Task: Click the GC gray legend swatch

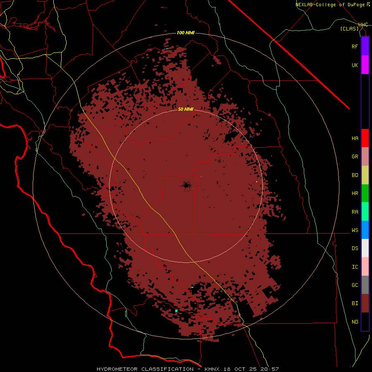Action: pyautogui.click(x=365, y=285)
